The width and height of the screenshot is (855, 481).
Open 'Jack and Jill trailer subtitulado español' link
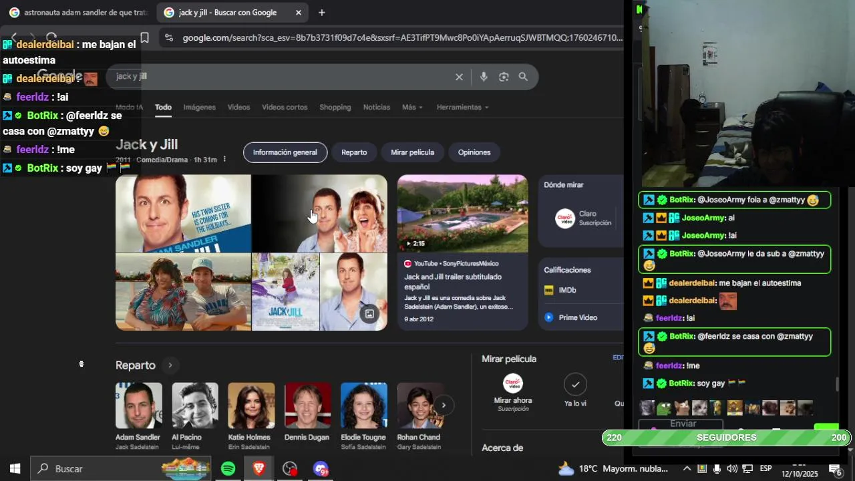(453, 282)
